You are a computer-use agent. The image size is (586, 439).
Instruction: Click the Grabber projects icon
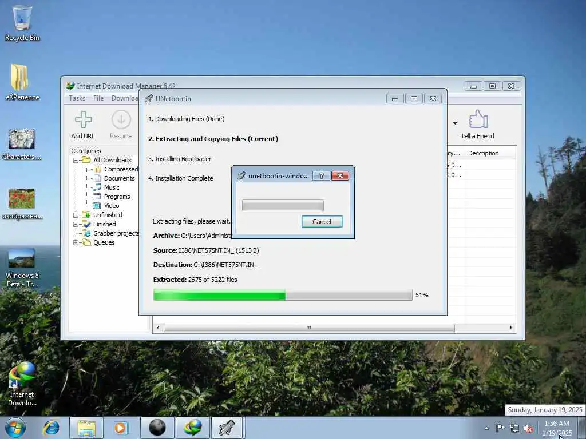[86, 233]
